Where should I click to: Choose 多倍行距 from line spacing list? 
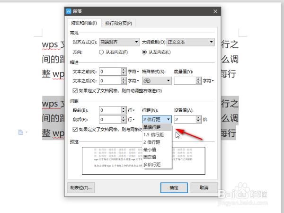(x=157, y=165)
